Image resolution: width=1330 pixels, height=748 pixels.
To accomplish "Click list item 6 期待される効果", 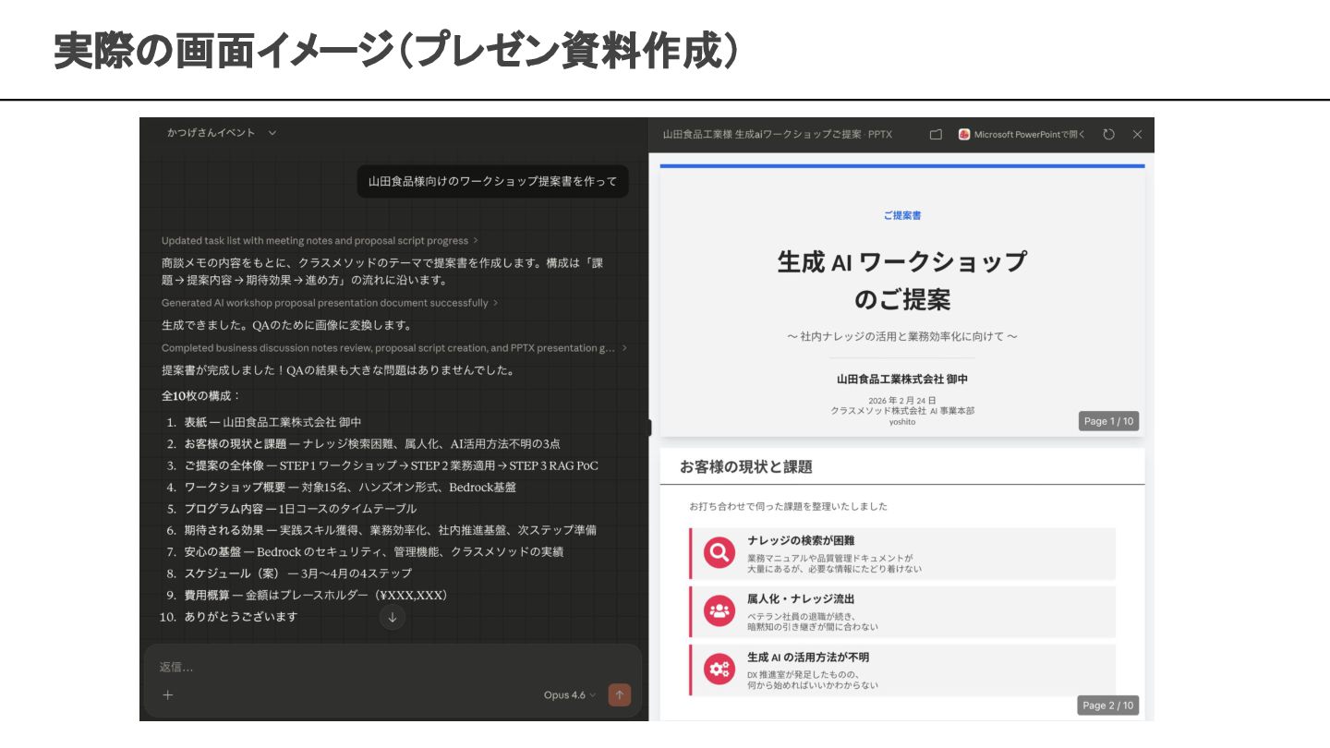I will 381,530.
